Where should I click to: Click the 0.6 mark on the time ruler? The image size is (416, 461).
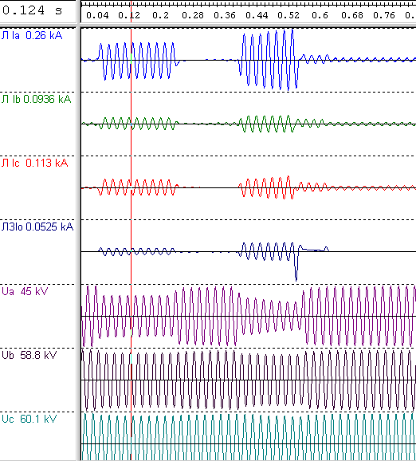pyautogui.click(x=320, y=15)
